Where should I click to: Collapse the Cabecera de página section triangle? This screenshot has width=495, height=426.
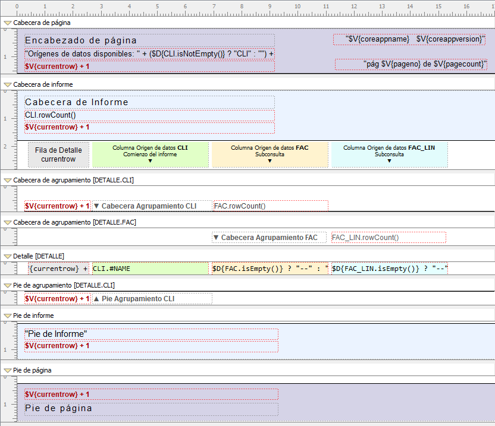[x=7, y=23]
